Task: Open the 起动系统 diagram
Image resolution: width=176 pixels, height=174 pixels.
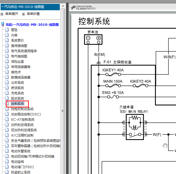Action: (18, 98)
